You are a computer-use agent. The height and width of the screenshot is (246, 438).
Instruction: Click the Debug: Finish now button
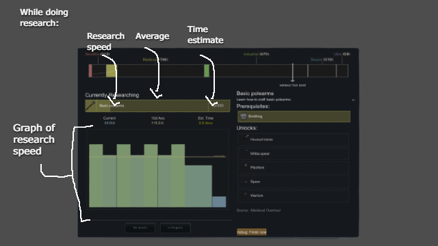point(251,232)
